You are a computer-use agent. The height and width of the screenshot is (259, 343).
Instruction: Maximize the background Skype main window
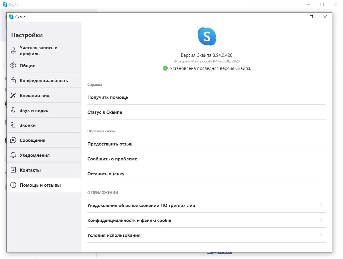coord(322,4)
